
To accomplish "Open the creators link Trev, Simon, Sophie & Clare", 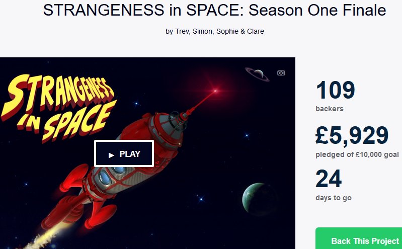I will 219,31.
